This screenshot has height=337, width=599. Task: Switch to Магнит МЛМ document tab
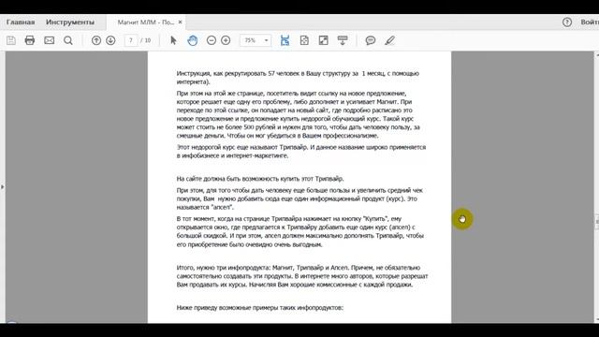pyautogui.click(x=146, y=22)
